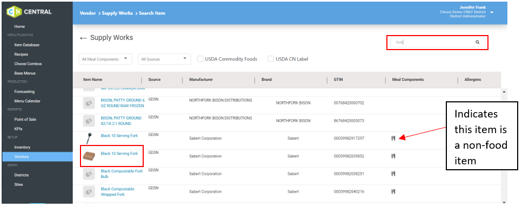Viewport: 522px width, 208px height.
Task: Sort by GTIN column header
Action: 338,80
